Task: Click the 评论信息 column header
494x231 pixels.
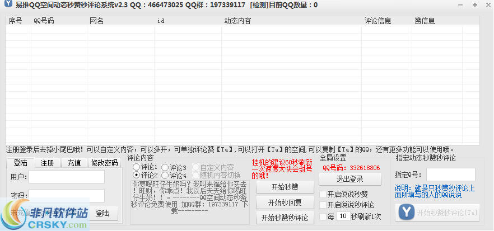Action: 386,21
